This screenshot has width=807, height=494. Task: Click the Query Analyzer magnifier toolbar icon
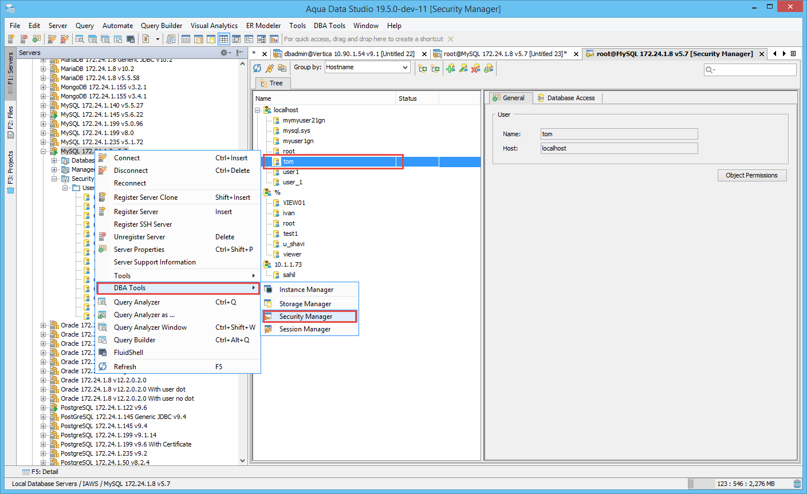click(x=80, y=39)
